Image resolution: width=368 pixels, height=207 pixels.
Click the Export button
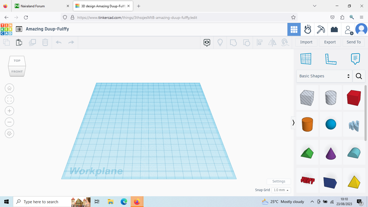(x=330, y=42)
